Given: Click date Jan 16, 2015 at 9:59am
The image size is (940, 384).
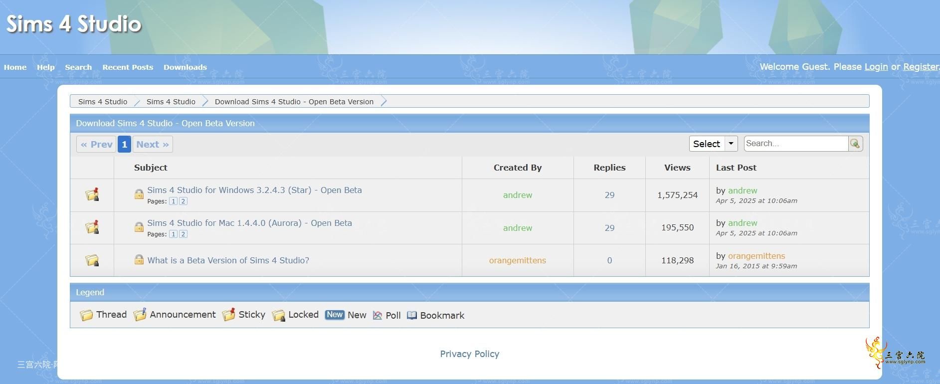Looking at the screenshot, I should click(x=756, y=266).
